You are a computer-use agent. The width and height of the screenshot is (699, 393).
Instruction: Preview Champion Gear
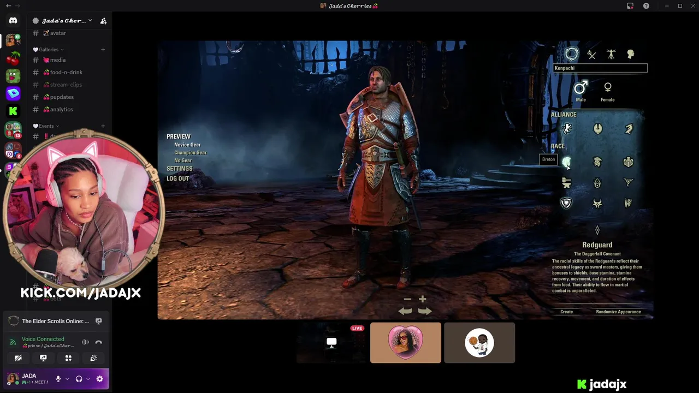point(190,153)
